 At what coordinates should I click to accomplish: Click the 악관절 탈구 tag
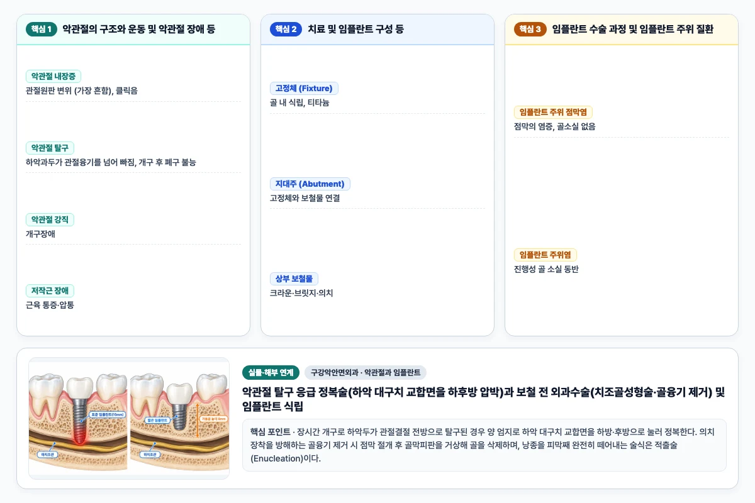[x=50, y=148]
